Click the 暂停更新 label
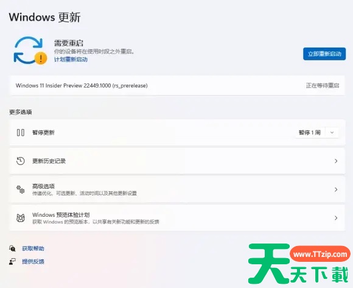 (43, 132)
